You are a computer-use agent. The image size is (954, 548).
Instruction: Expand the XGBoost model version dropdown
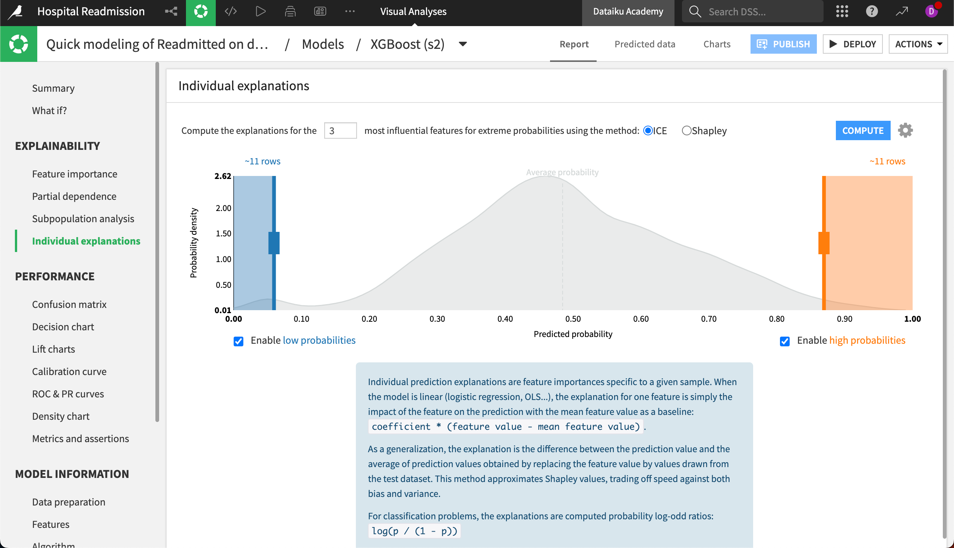[463, 44]
